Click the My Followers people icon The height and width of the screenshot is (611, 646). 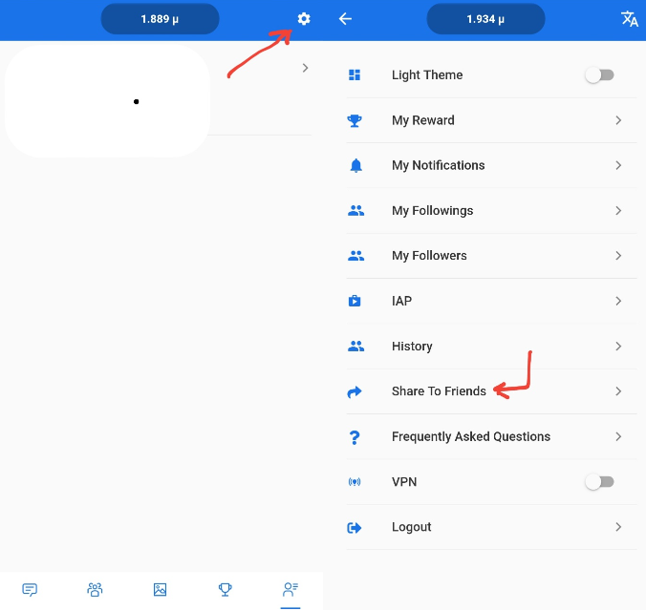tap(355, 256)
